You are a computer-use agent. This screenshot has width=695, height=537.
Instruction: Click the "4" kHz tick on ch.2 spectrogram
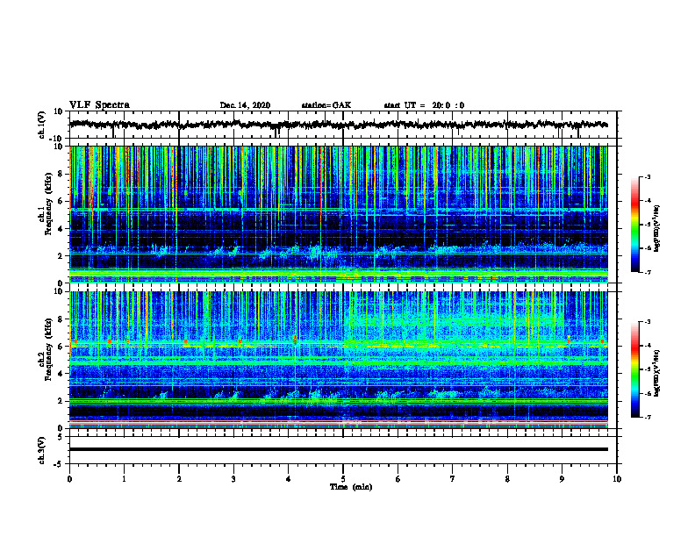click(x=61, y=374)
